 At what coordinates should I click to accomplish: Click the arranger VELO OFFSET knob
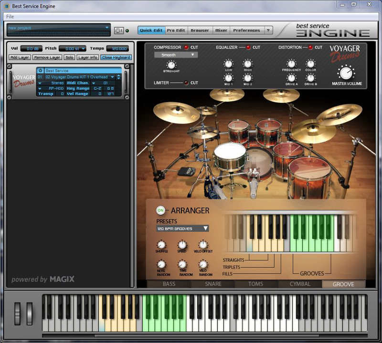pyautogui.click(x=203, y=245)
